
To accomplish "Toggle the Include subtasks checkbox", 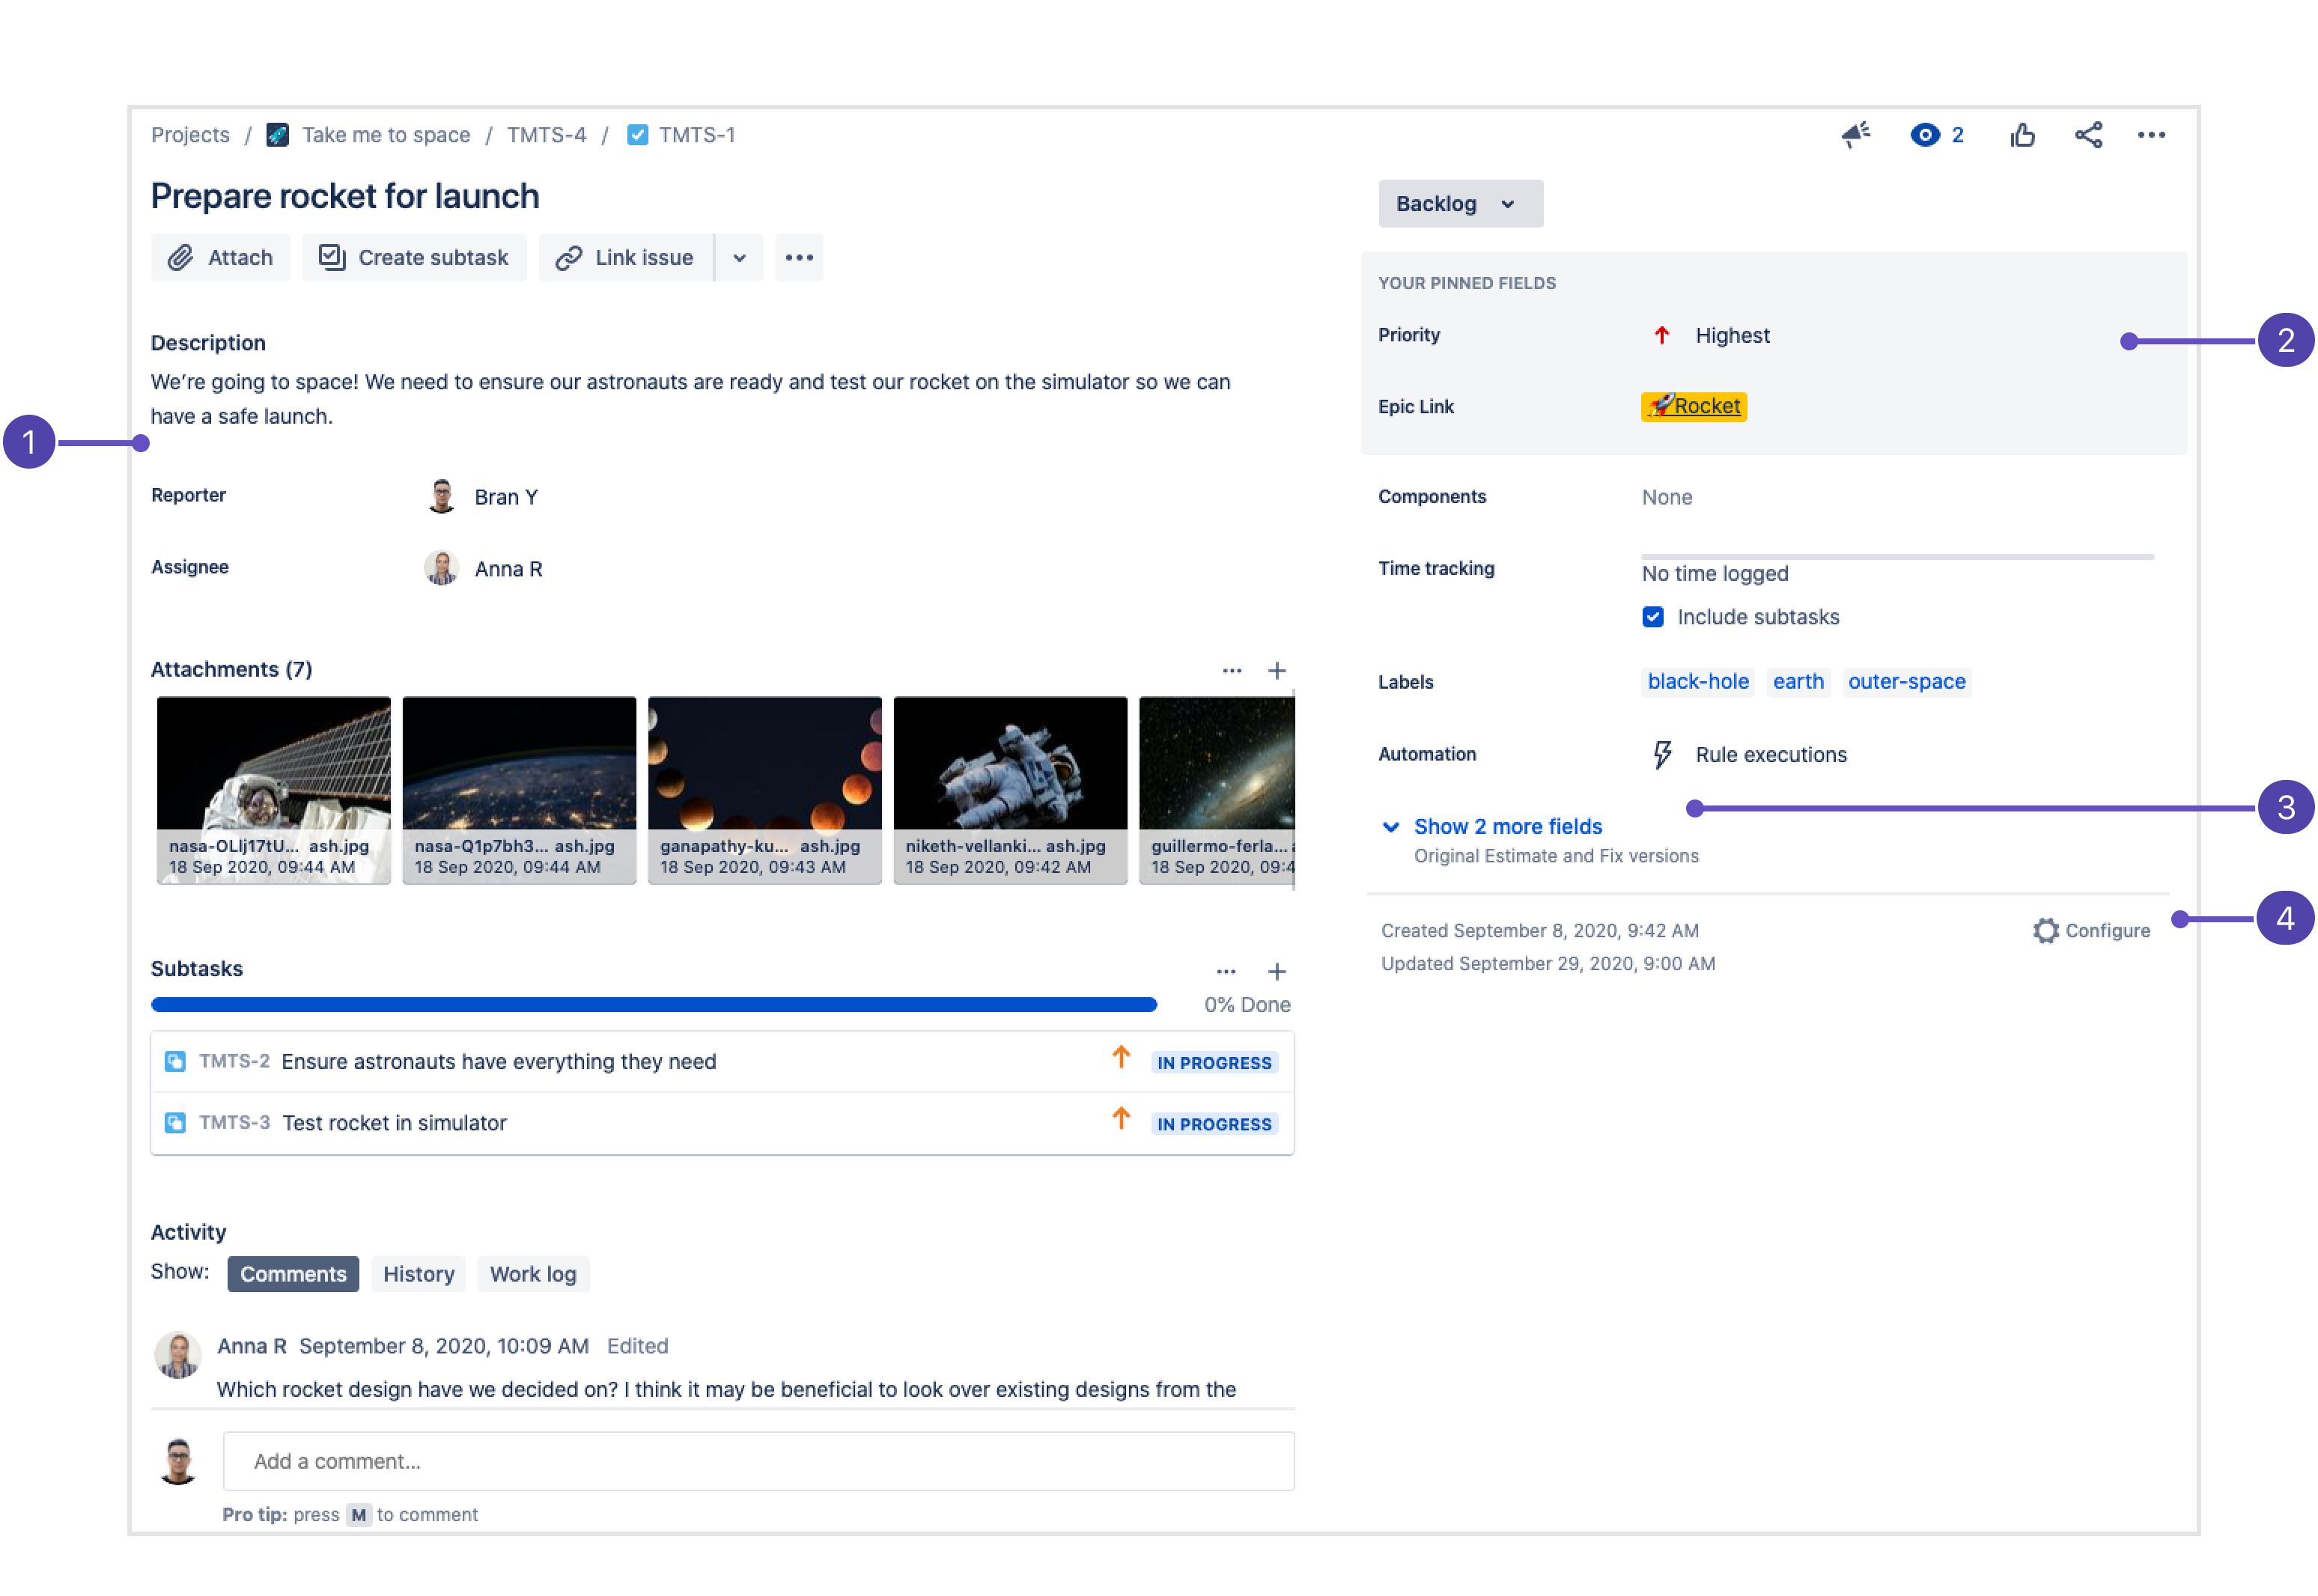I will point(1652,617).
